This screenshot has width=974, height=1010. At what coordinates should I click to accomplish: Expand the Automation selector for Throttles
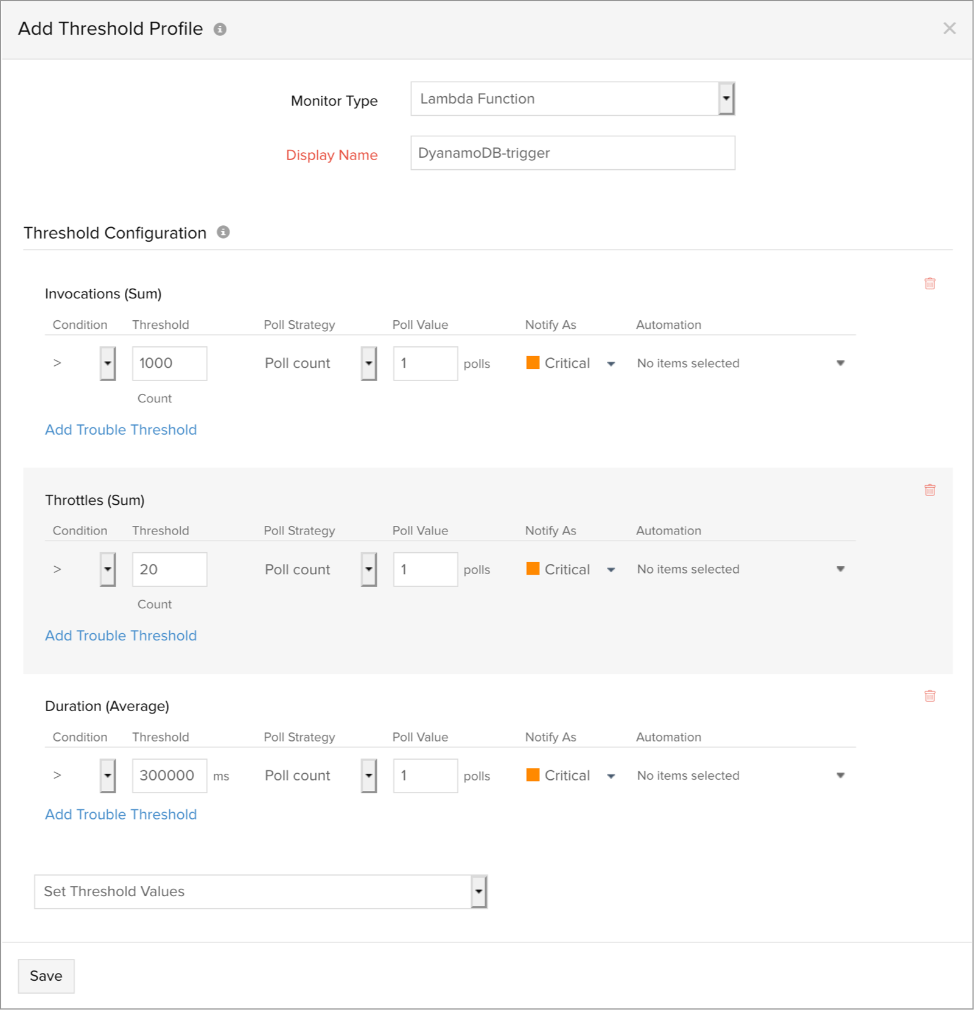pos(841,569)
